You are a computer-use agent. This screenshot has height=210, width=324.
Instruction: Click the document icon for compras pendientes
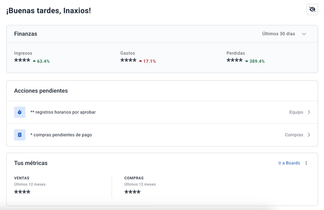click(20, 135)
